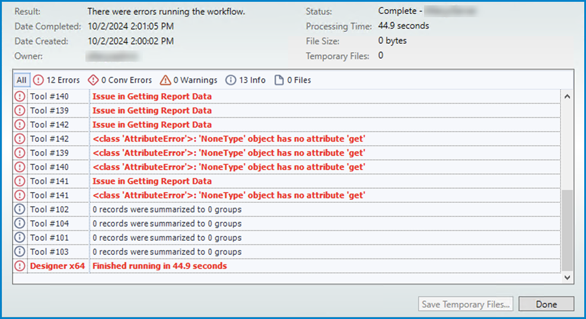Click the Save Temporary Files button
Screen dimensions: 586x319
click(466, 304)
